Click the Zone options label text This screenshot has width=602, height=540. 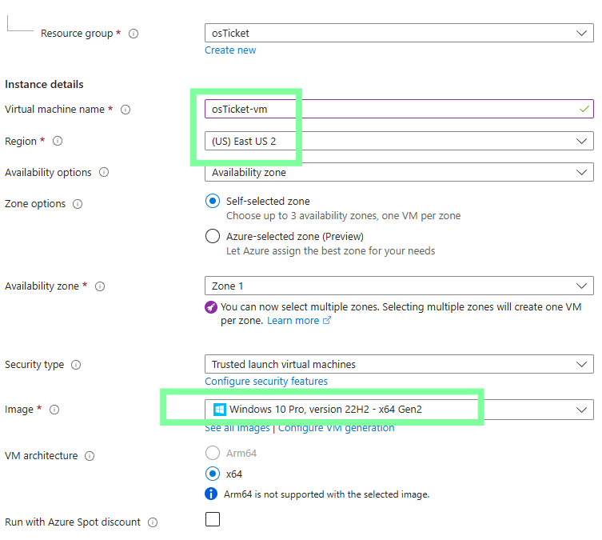coord(35,204)
